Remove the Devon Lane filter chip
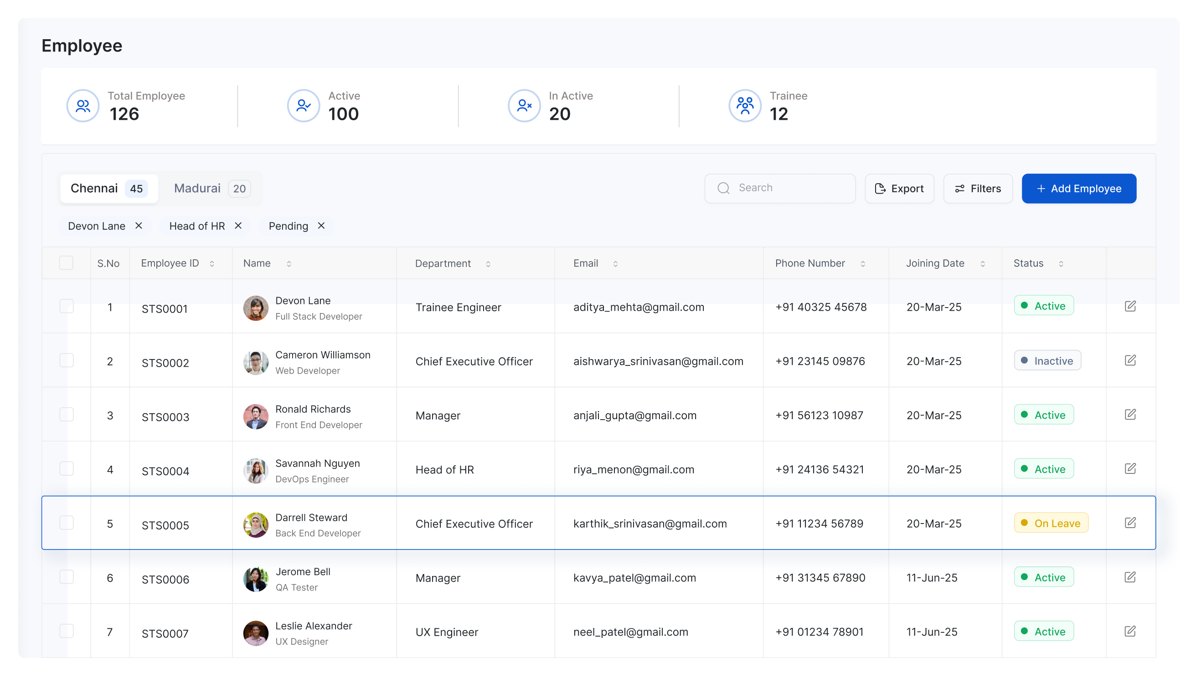 pos(139,226)
